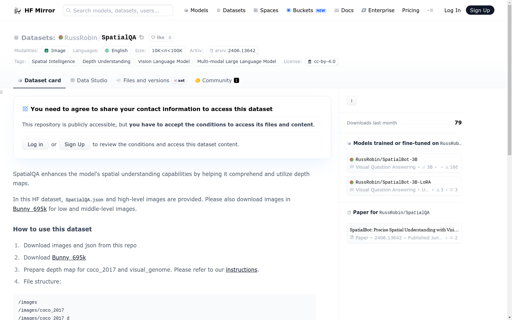Click Sign Up inside the access notice
Image resolution: width=512 pixels, height=320 pixels.
[75, 144]
